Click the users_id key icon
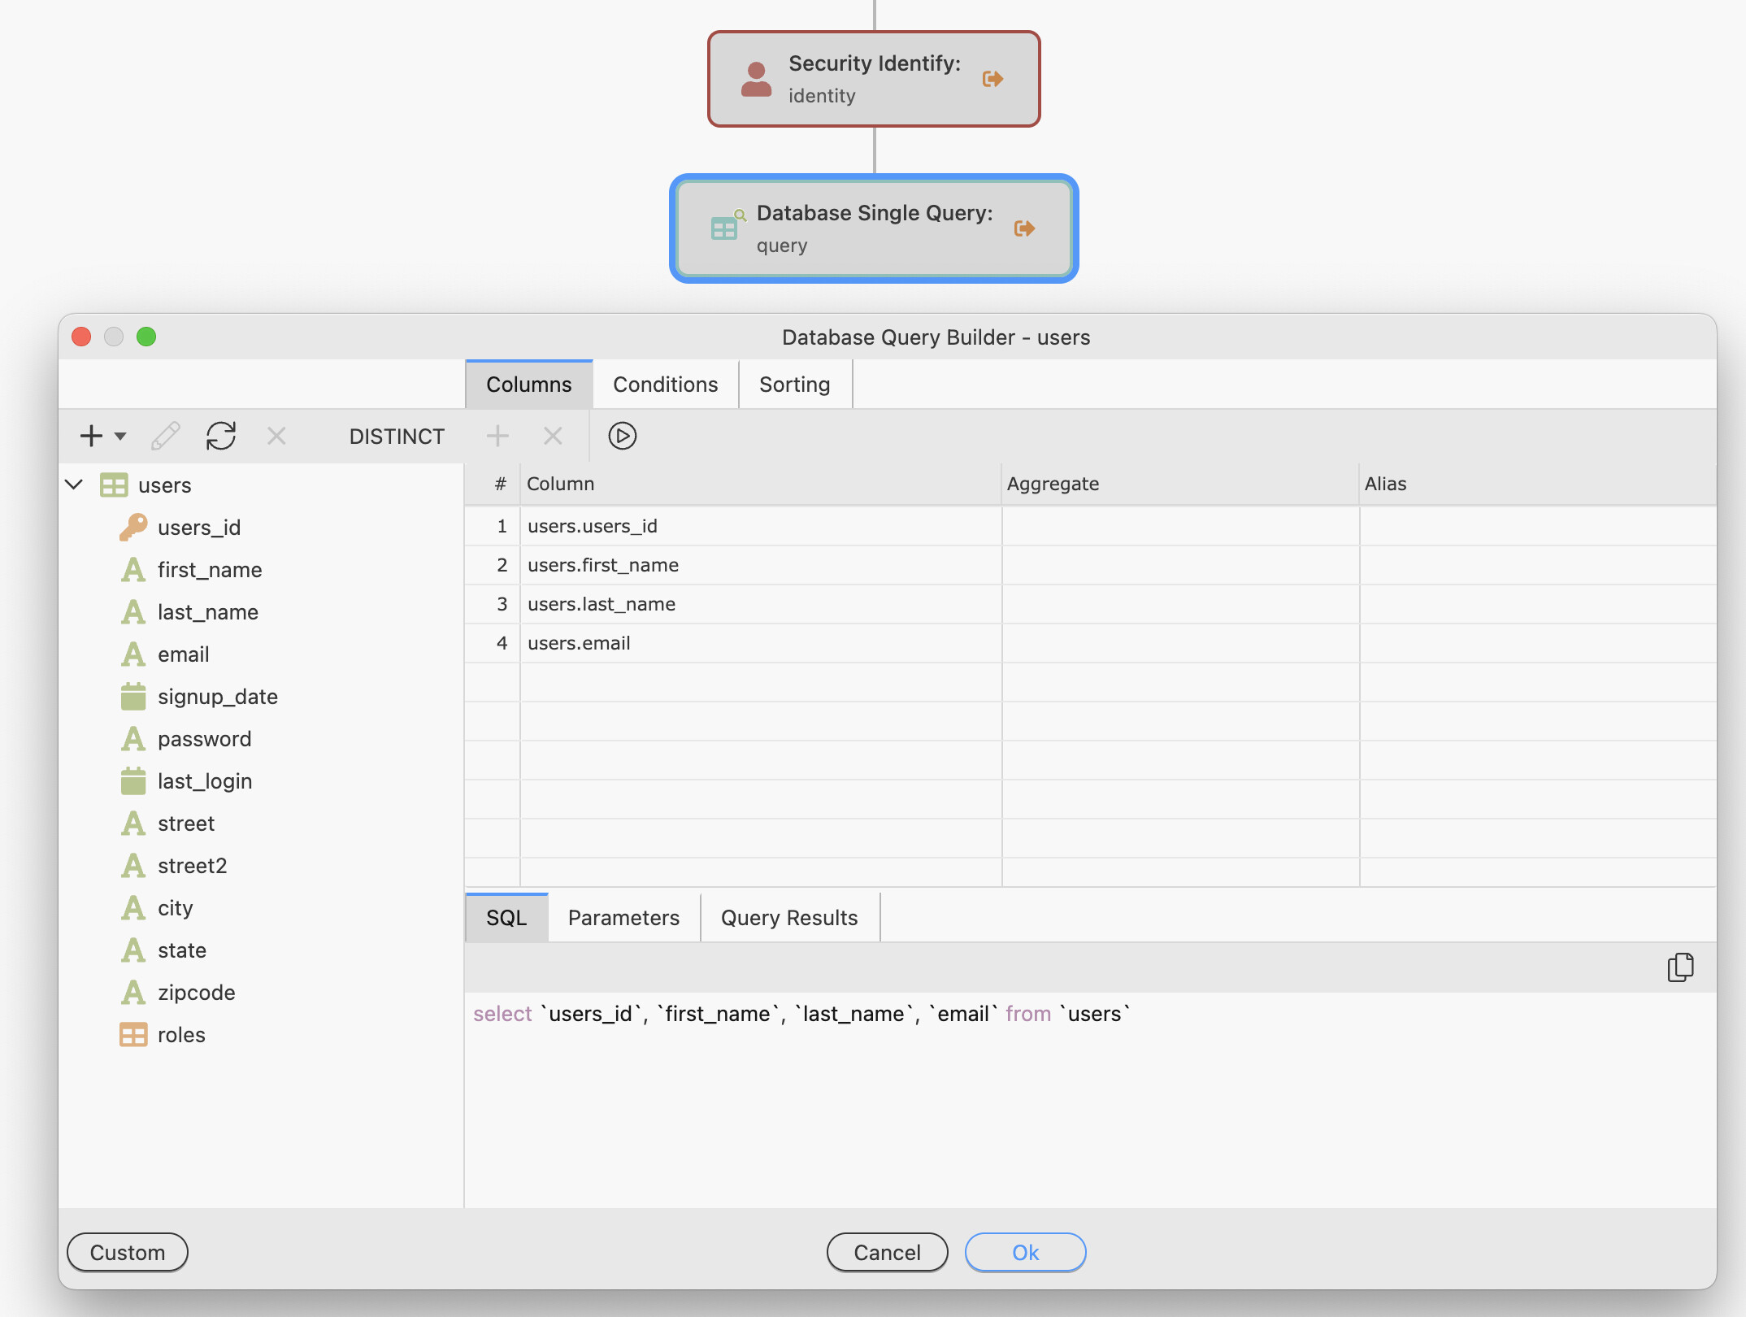Image resolution: width=1746 pixels, height=1317 pixels. [133, 528]
